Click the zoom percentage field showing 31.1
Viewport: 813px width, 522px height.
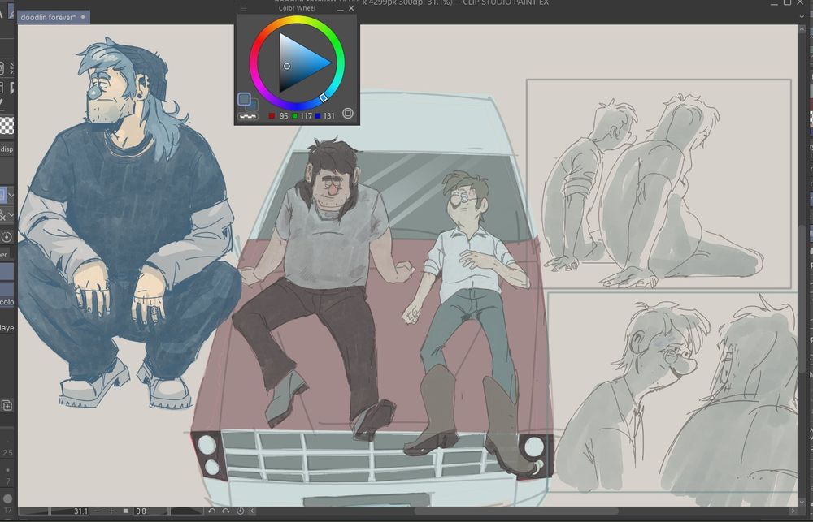(x=80, y=511)
